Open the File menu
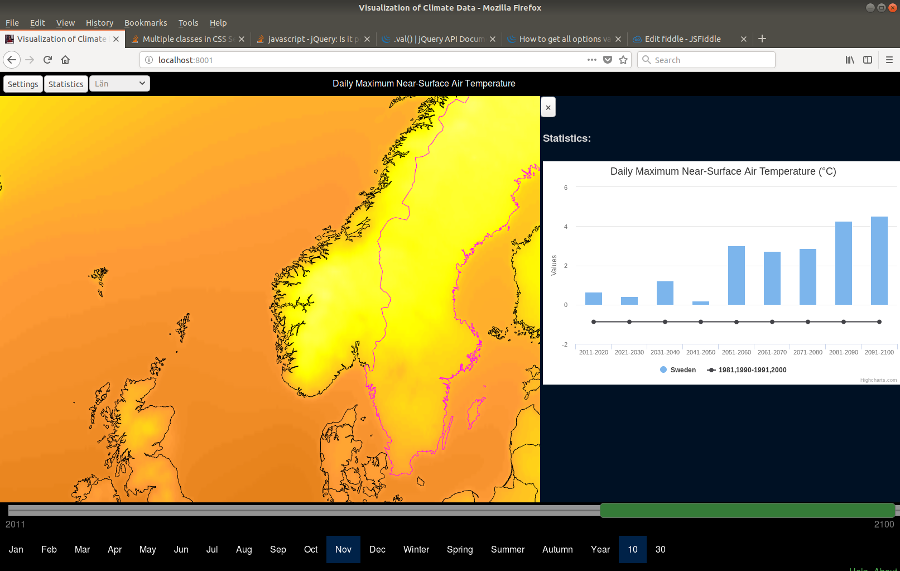 pyautogui.click(x=12, y=23)
